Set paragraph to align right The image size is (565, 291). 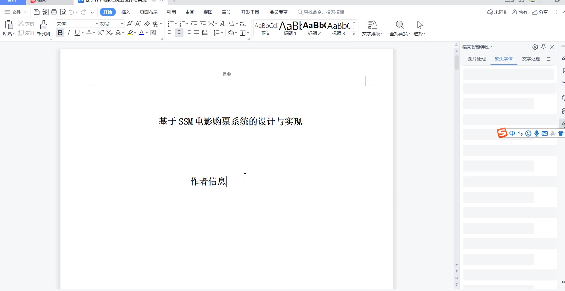coord(188,33)
